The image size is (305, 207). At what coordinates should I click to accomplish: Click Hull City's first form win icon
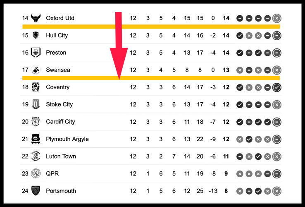coord(239,36)
